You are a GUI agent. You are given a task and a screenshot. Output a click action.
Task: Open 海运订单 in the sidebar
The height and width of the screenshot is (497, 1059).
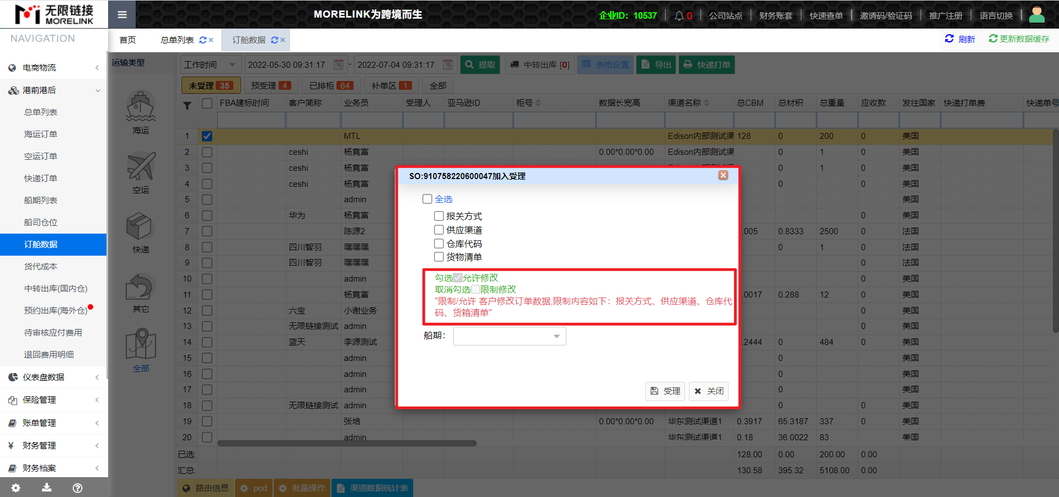click(41, 134)
